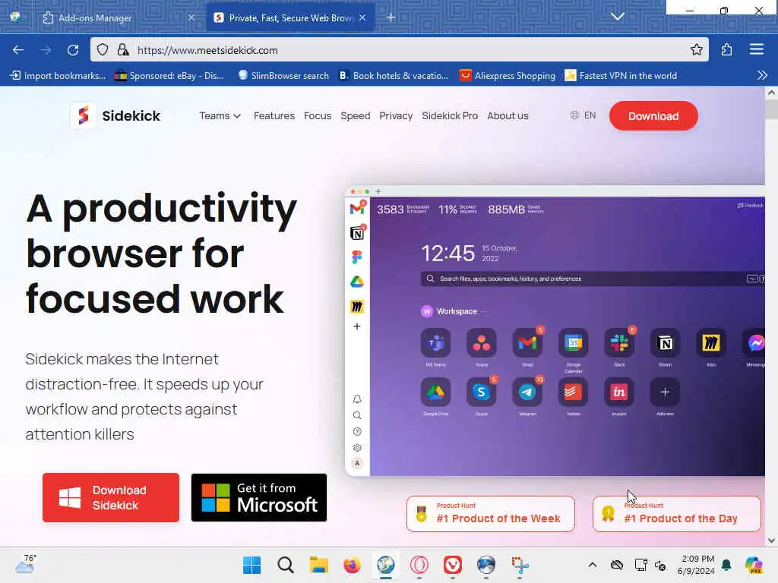The image size is (778, 583).
Task: Click the notification bell in the tray
Action: [726, 565]
